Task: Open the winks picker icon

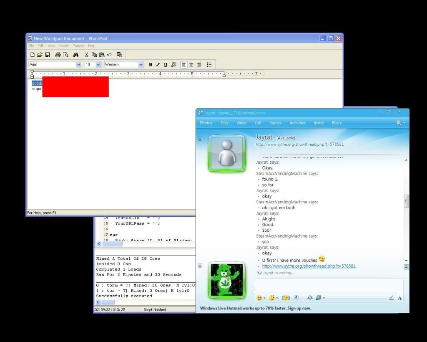Action: tap(272, 298)
